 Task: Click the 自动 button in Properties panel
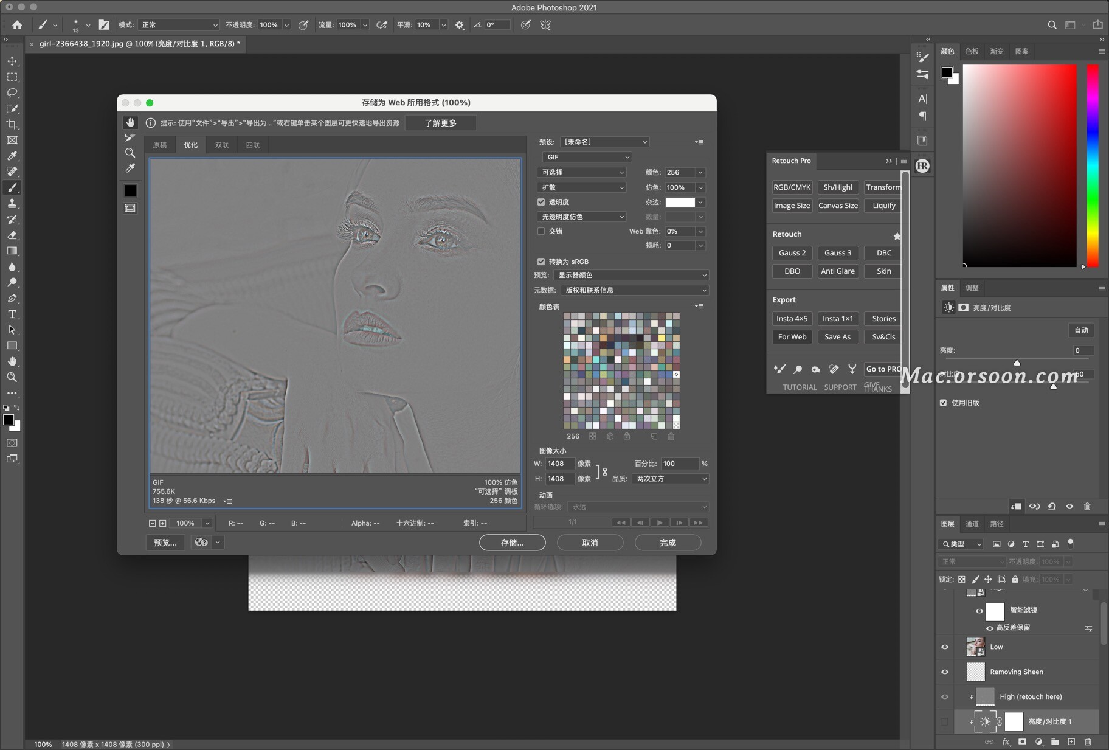[1081, 330]
